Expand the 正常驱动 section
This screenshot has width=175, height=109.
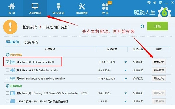pyautogui.click(x=8, y=86)
